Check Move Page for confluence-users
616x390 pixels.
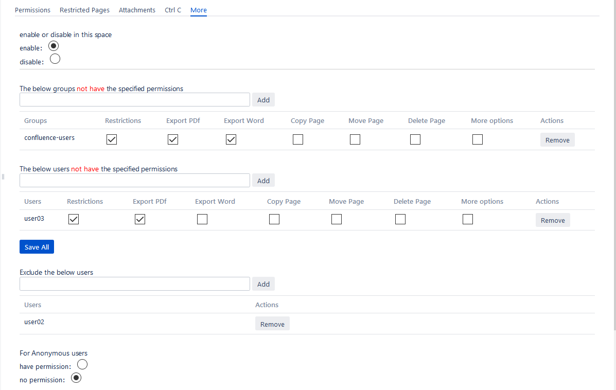[355, 139]
